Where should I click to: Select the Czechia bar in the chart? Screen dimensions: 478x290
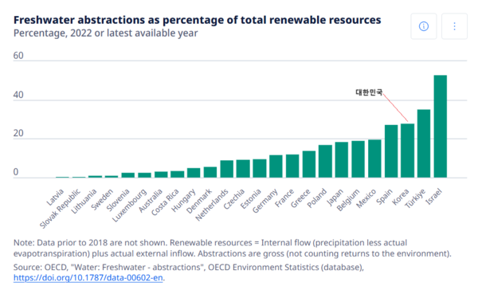tap(243, 169)
